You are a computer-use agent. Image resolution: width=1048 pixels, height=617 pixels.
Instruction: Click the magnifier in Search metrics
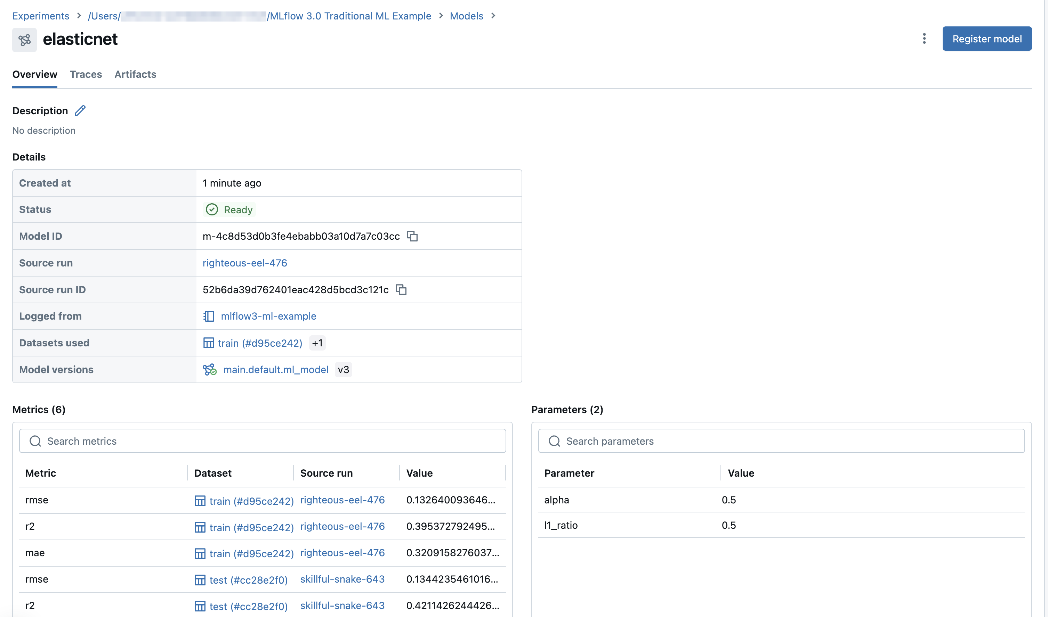click(x=35, y=441)
